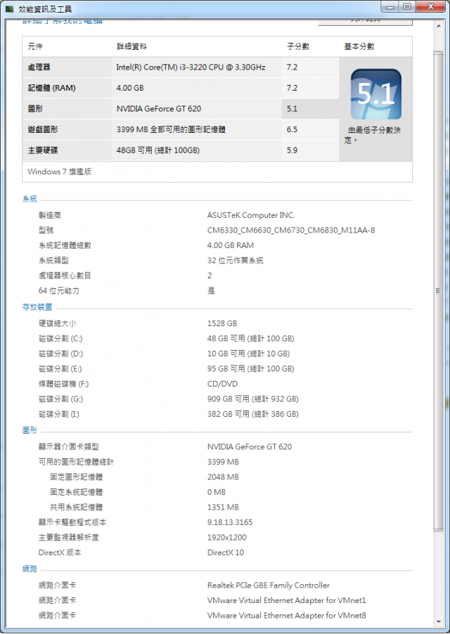Click the Windows 7 旗艦版 text

click(x=60, y=172)
